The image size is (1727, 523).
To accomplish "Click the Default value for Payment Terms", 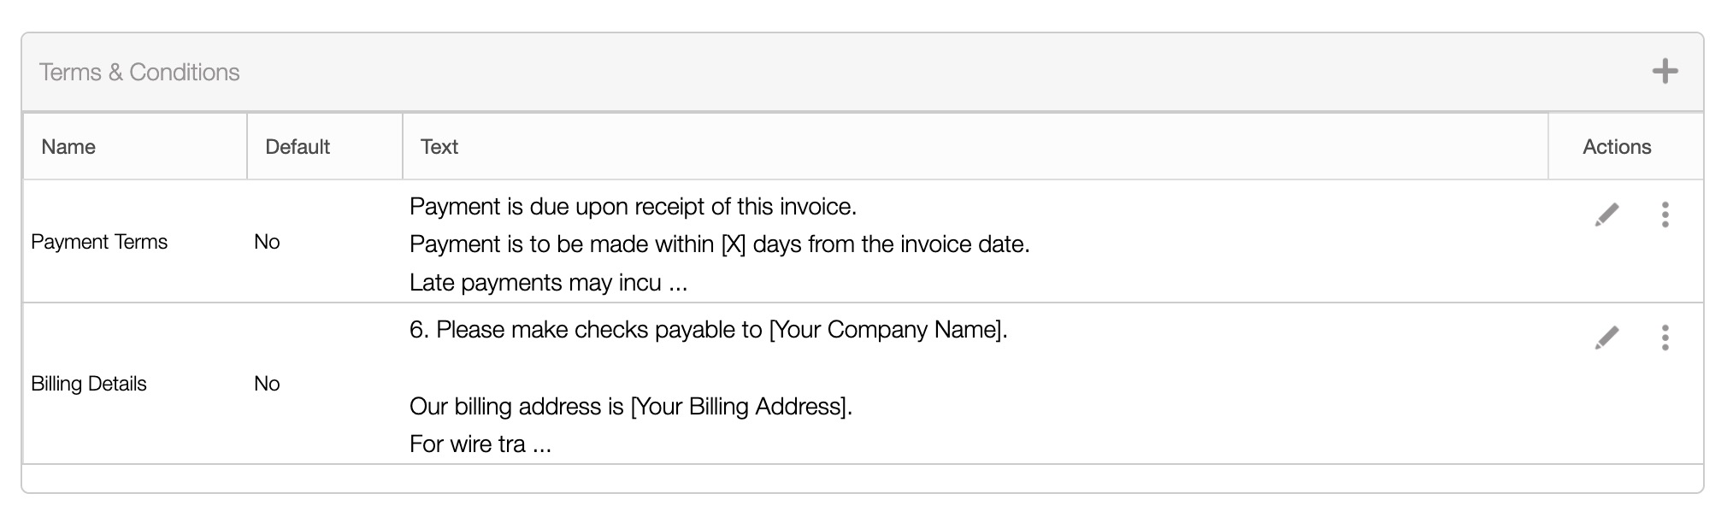I will [267, 242].
